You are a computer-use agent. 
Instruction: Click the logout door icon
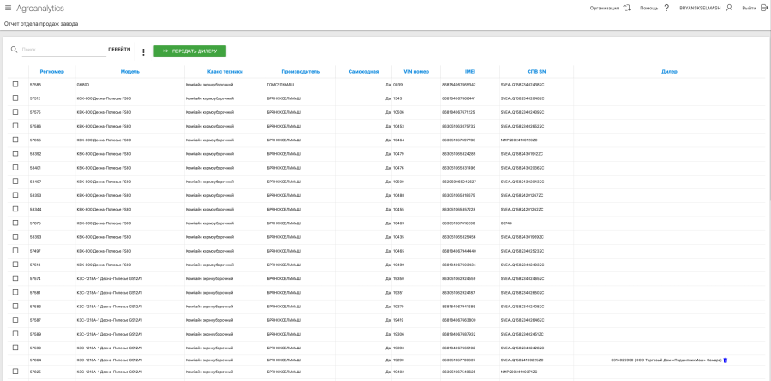763,8
